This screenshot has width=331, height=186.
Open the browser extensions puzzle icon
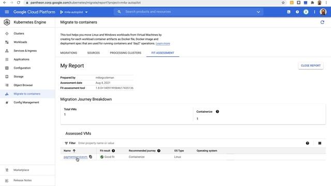pyautogui.click(x=312, y=3)
